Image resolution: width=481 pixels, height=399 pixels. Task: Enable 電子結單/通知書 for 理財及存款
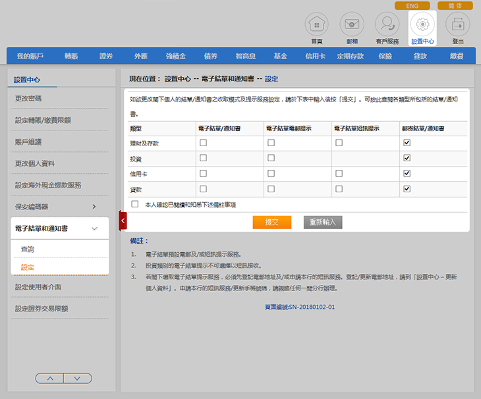click(x=204, y=142)
